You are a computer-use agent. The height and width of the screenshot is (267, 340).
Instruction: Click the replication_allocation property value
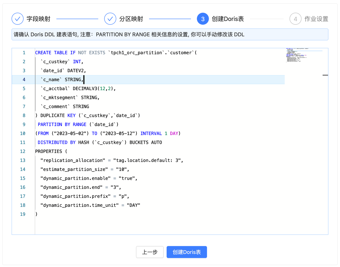149,160
